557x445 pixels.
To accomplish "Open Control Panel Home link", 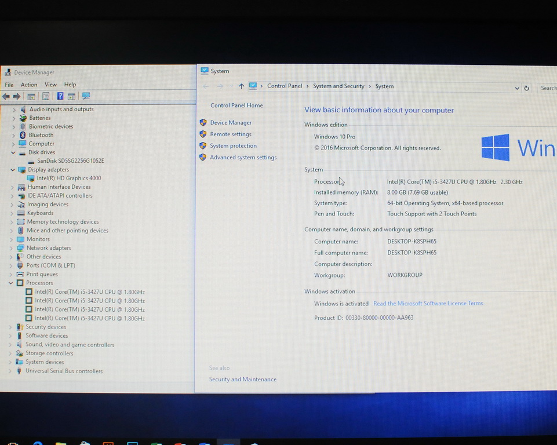I will pos(236,105).
